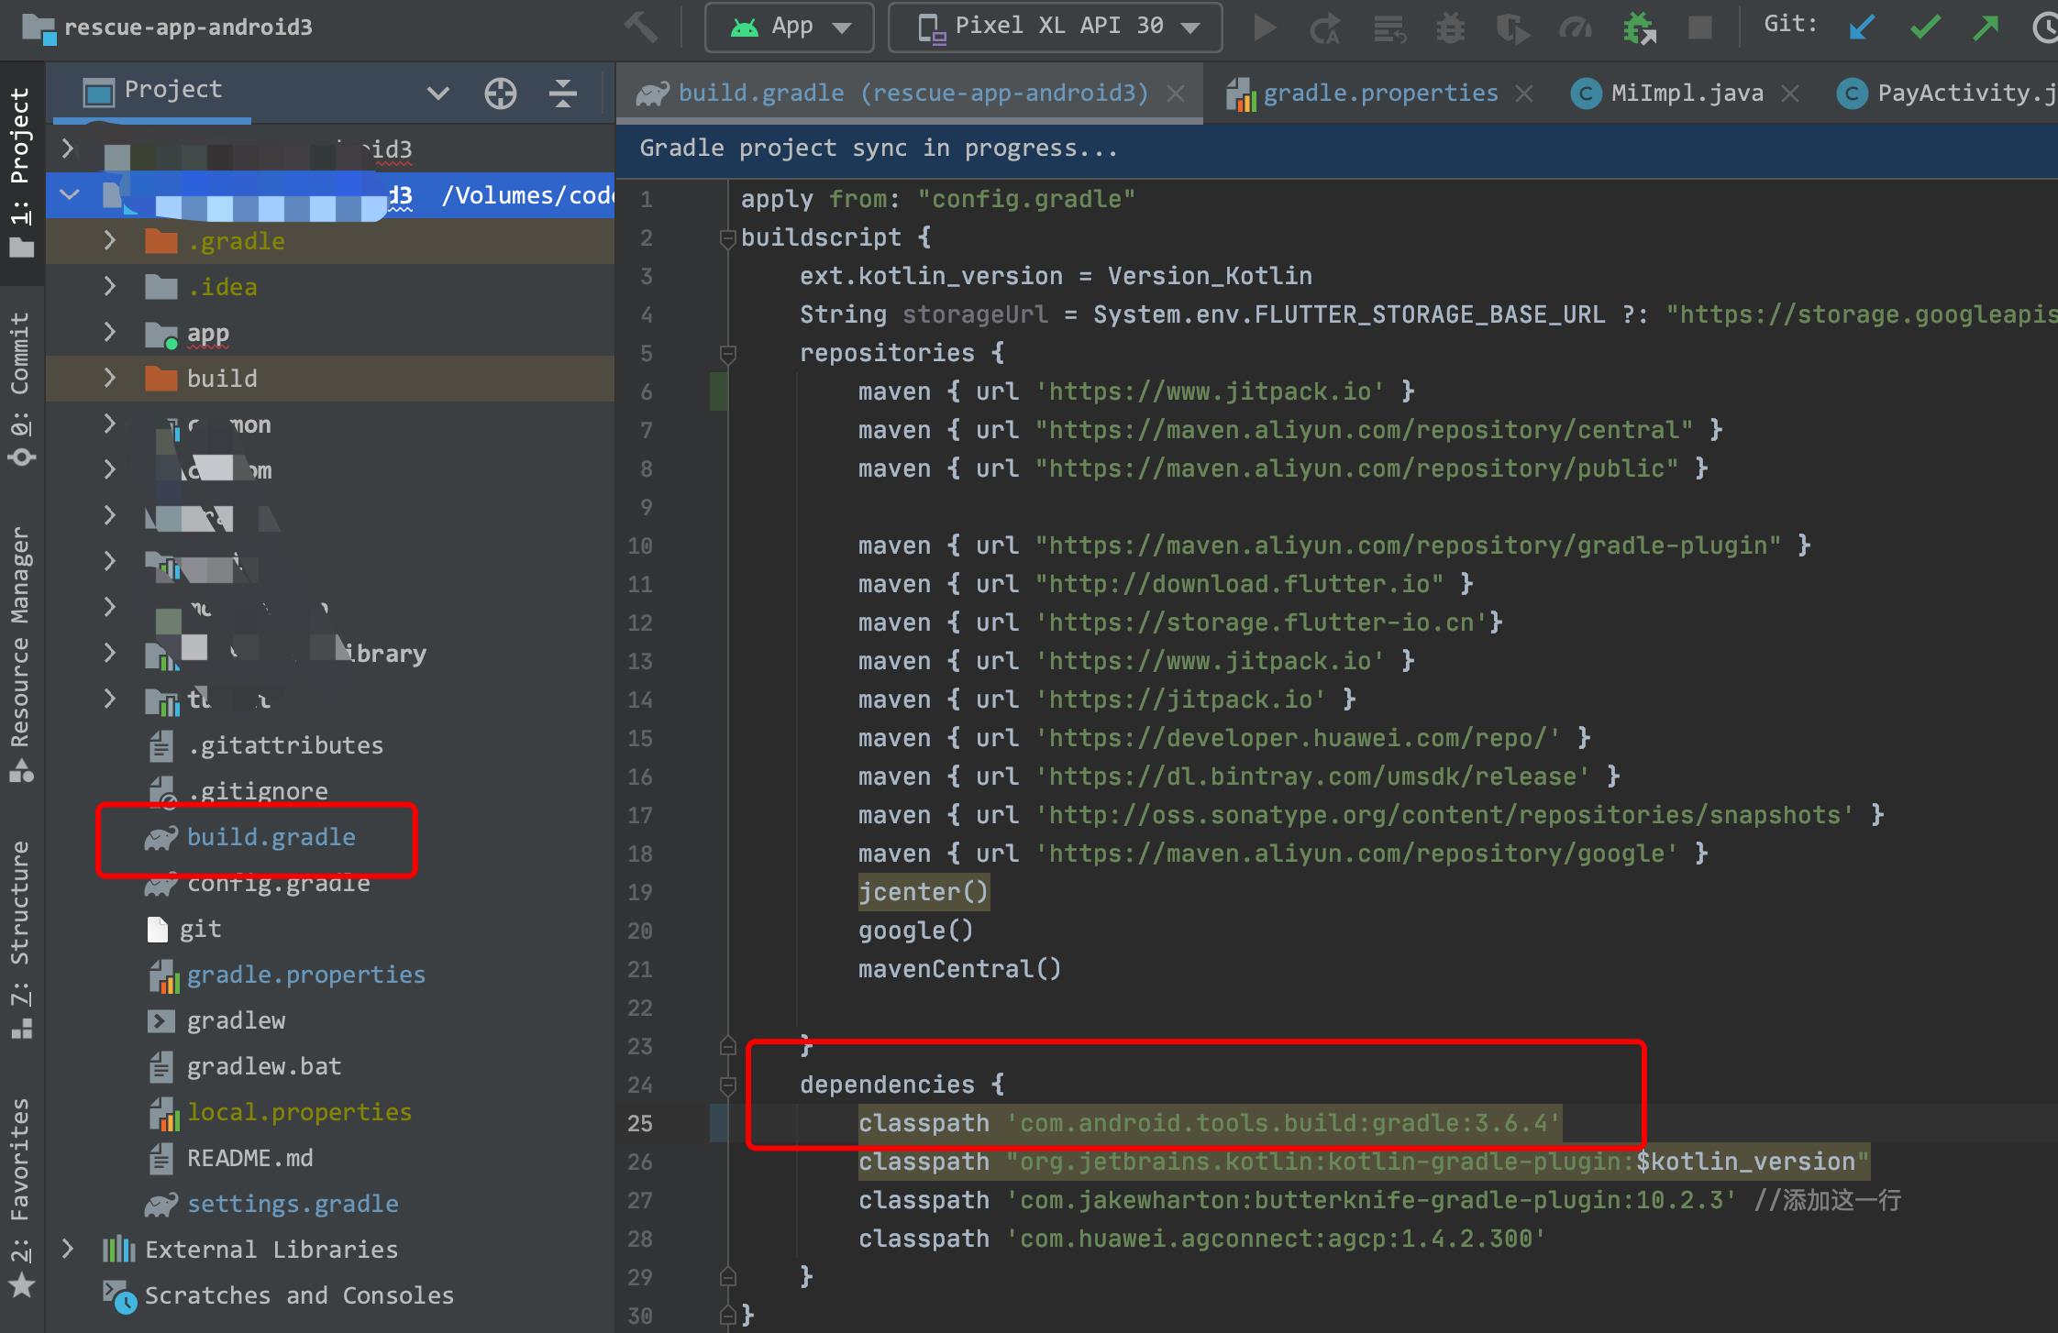
Task: Fold the dependencies block at line 24
Action: tap(728, 1085)
